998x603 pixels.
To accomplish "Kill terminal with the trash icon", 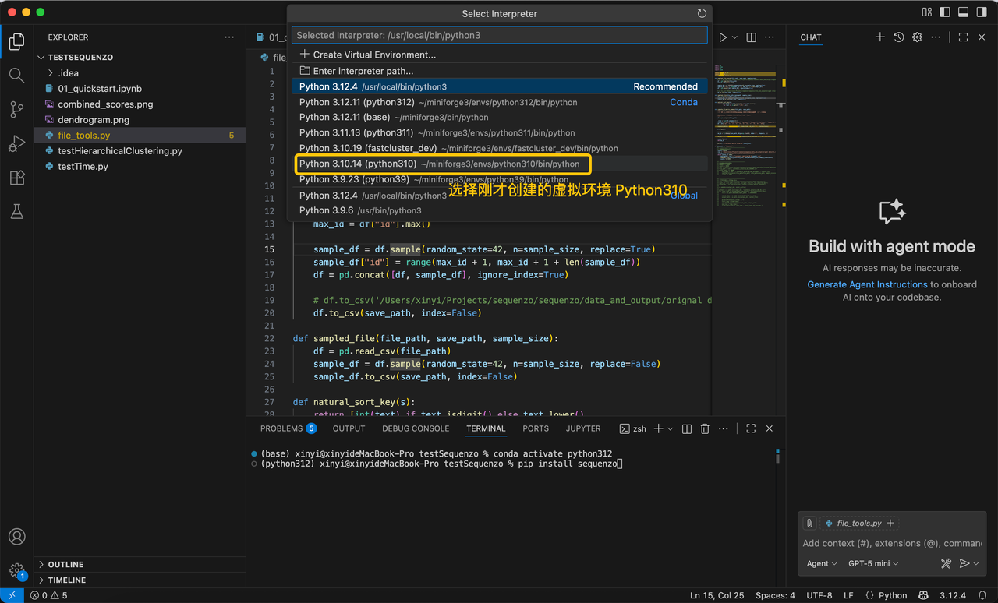I will (x=705, y=428).
